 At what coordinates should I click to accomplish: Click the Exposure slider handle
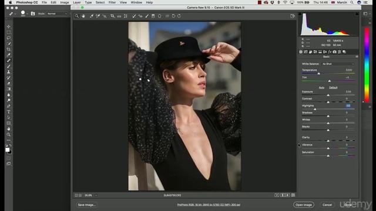click(328, 95)
